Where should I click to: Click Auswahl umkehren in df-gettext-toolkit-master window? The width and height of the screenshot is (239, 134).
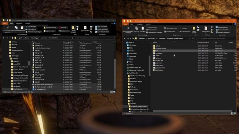(x=223, y=32)
